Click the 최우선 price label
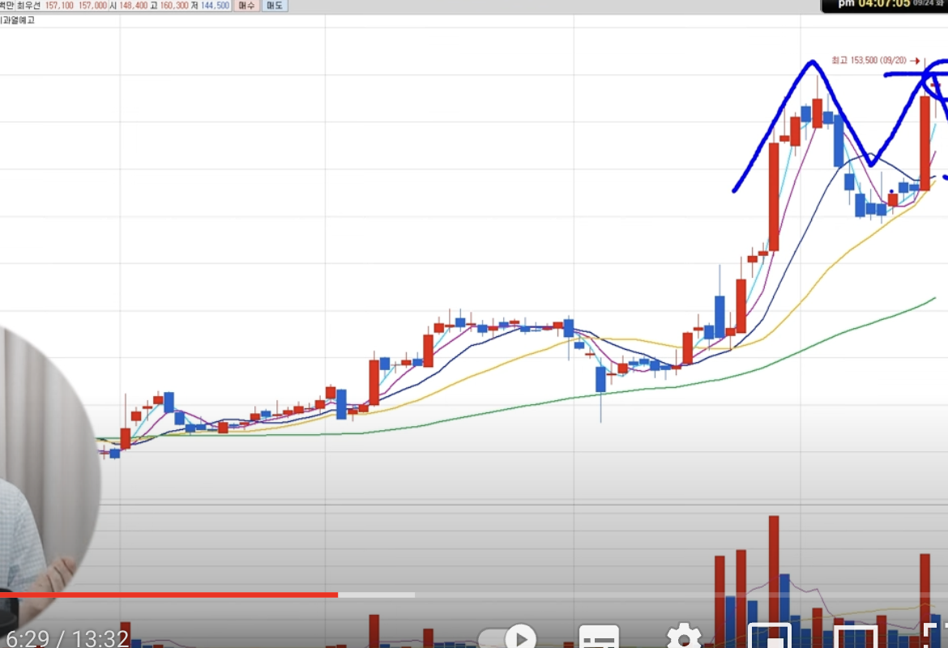This screenshot has height=648, width=948. click(x=28, y=6)
